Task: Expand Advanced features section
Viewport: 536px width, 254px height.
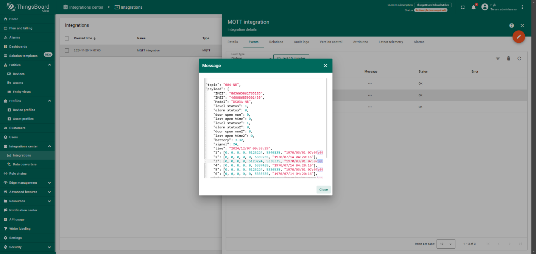Action: 50,192
